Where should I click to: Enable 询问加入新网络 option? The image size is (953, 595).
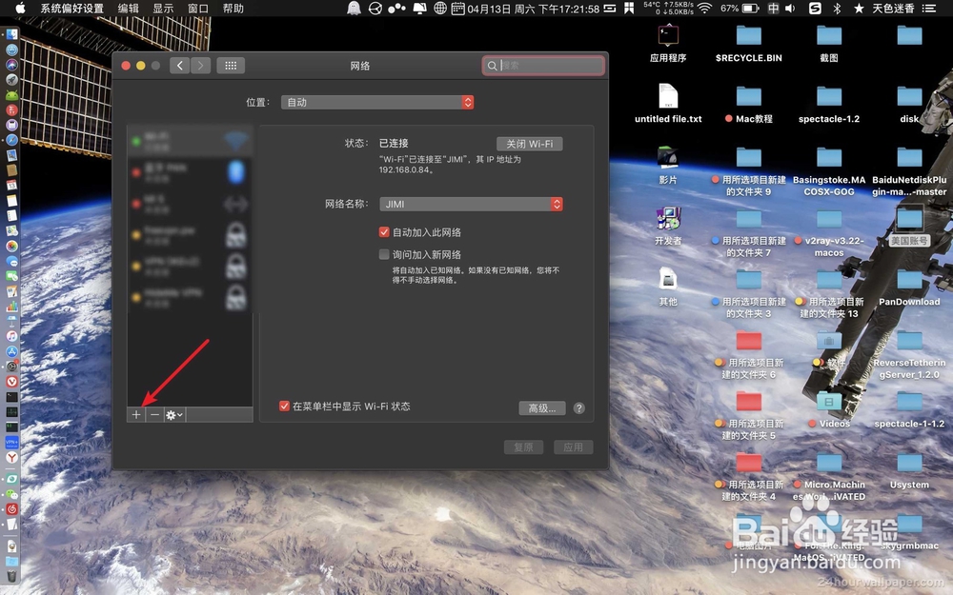(x=384, y=254)
